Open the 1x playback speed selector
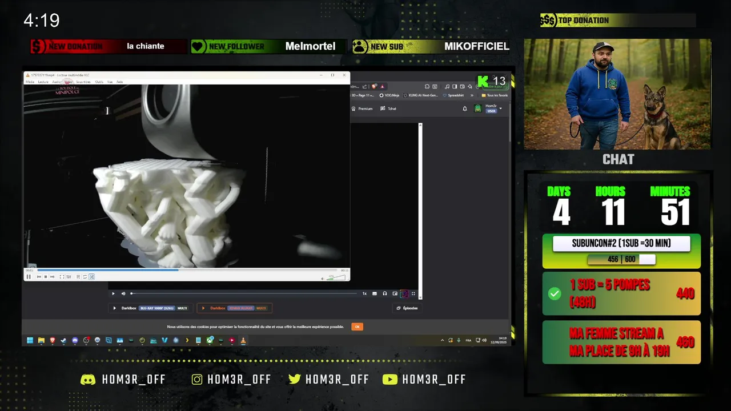Image resolution: width=731 pixels, height=411 pixels. pos(364,293)
